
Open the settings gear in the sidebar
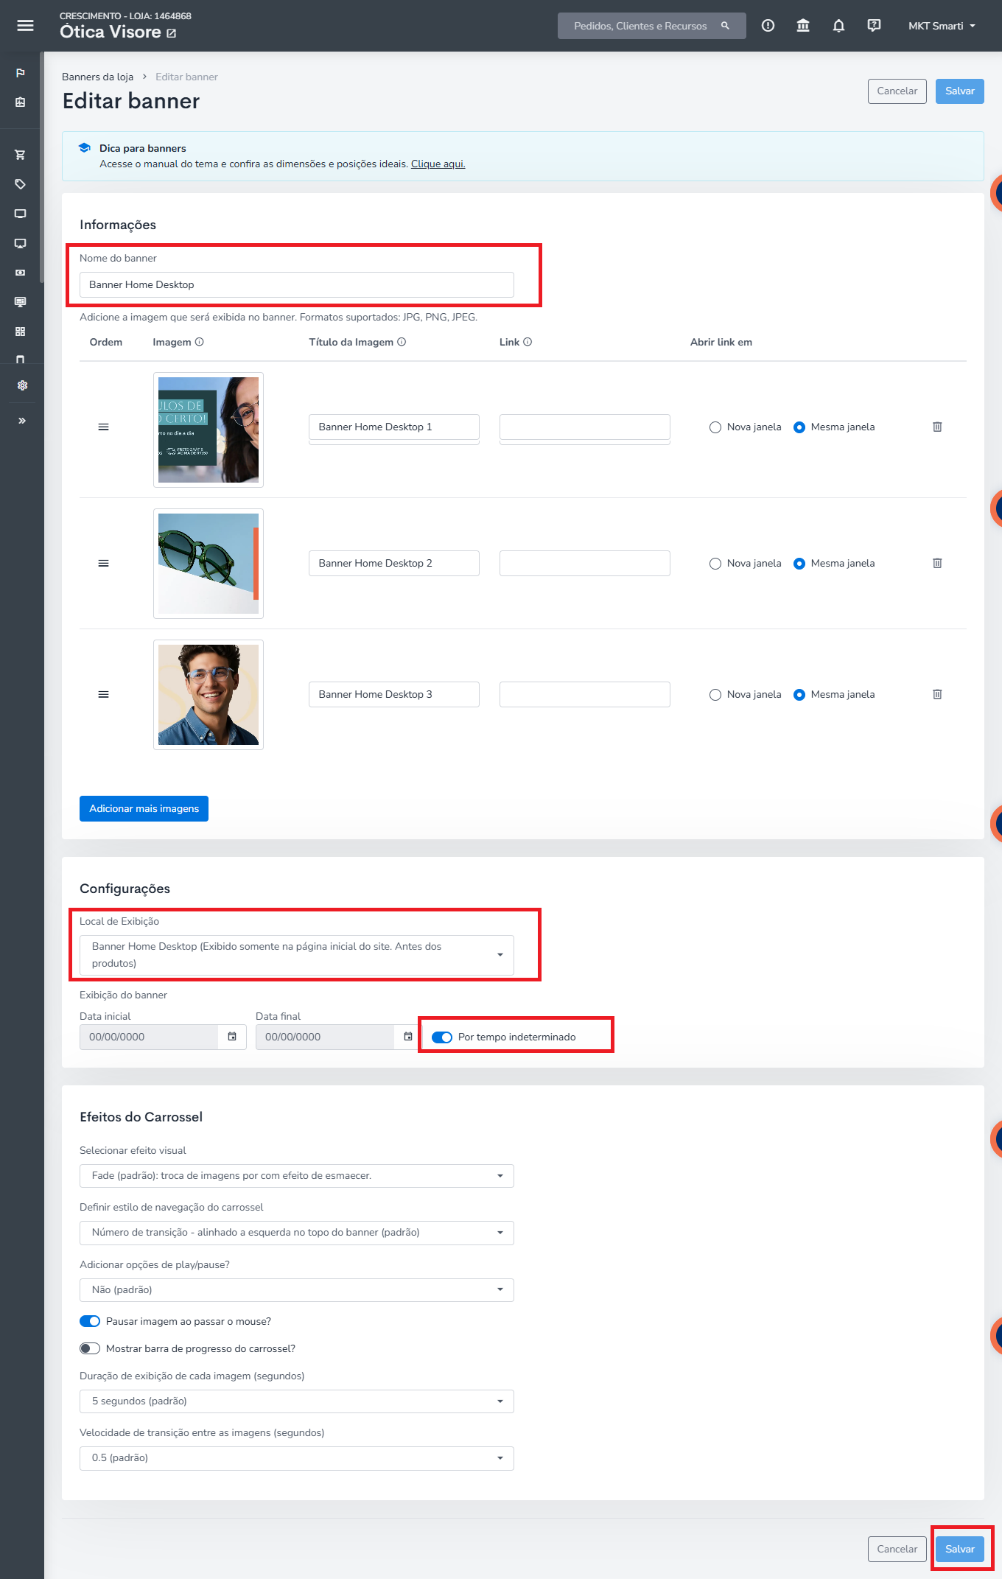21,385
